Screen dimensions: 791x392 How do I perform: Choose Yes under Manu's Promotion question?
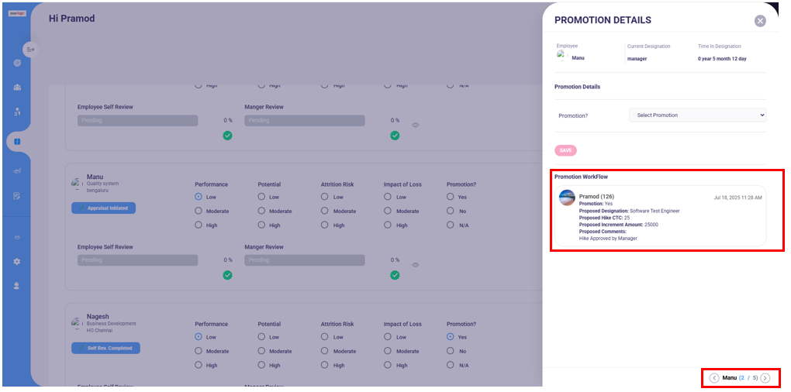[x=451, y=197]
